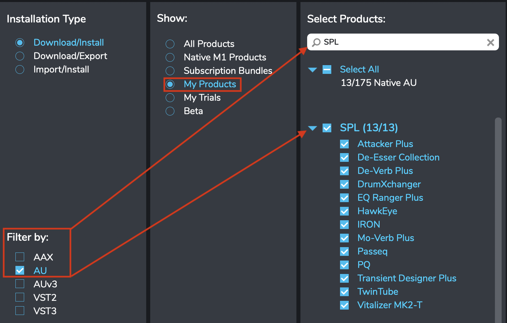Select the Download/Install radio button
The image size is (507, 323).
[20, 43]
